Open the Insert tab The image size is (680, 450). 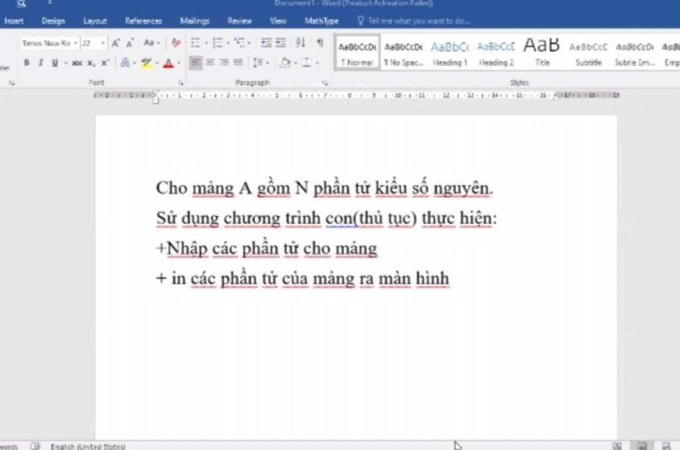(x=14, y=21)
